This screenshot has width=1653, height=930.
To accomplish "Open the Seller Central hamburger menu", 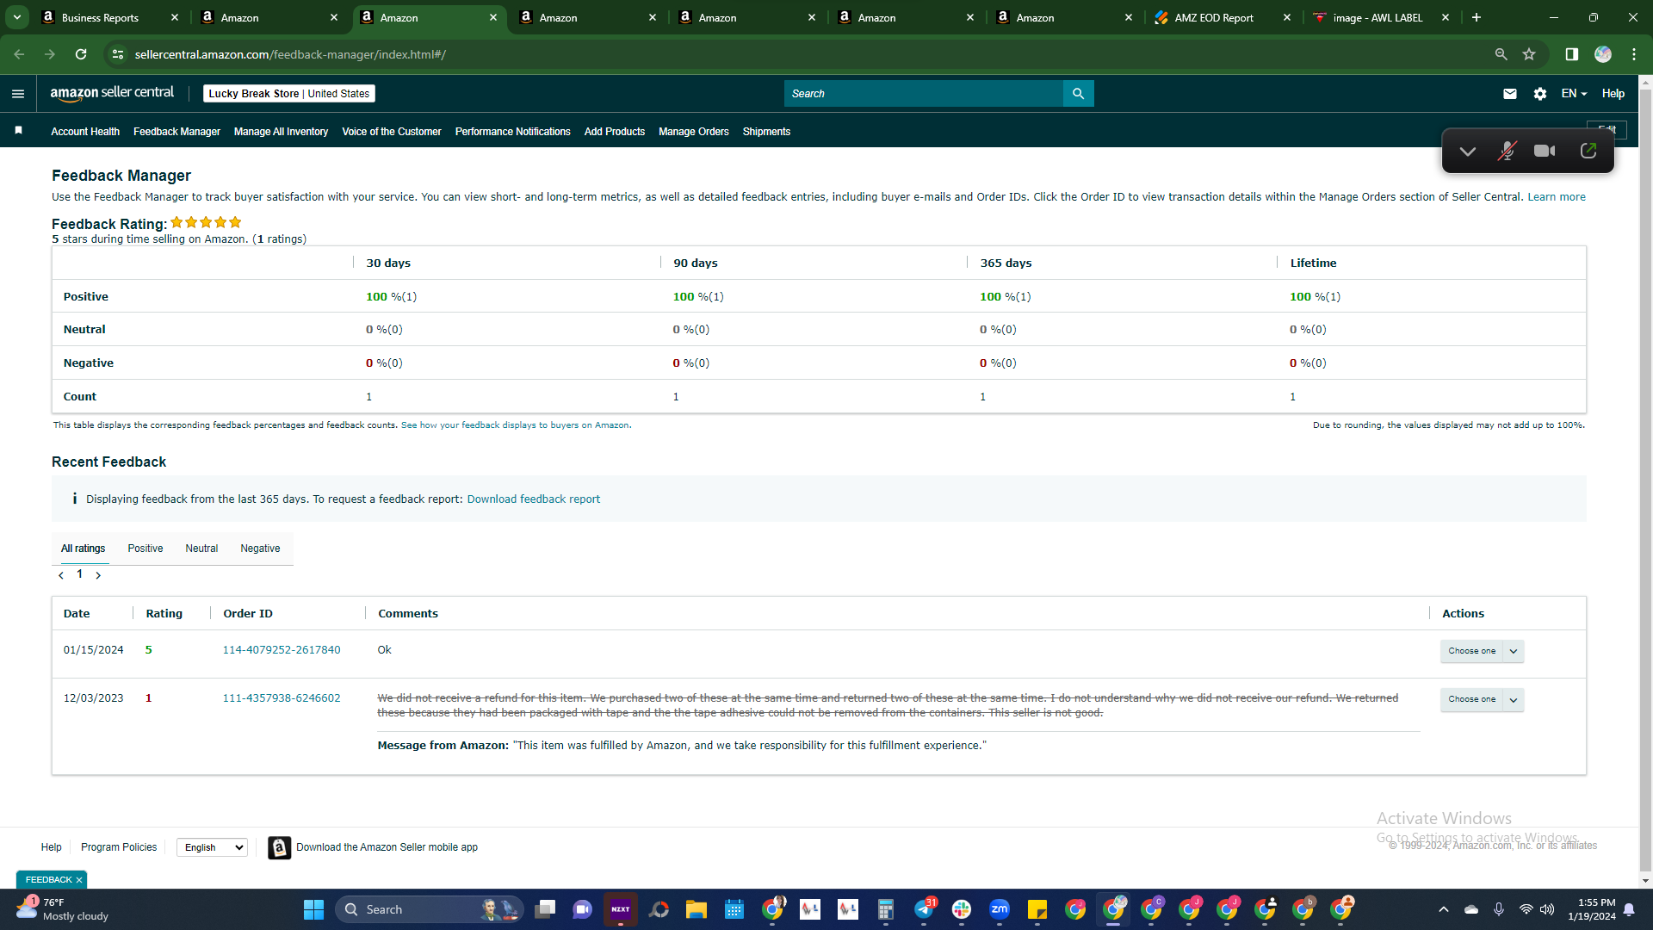I will click(x=18, y=94).
